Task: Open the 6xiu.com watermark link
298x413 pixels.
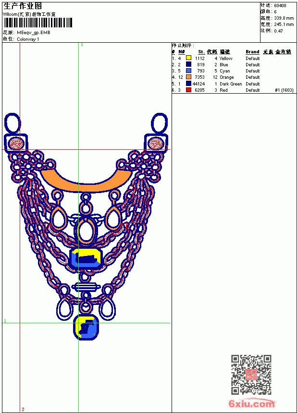Action: click(251, 404)
